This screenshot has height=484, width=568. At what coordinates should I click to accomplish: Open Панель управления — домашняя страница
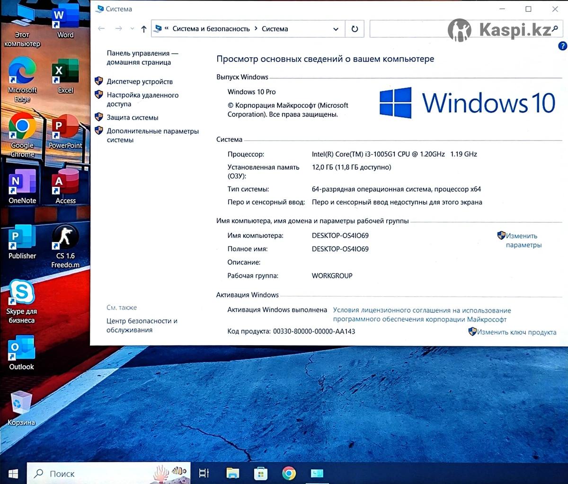tap(142, 58)
